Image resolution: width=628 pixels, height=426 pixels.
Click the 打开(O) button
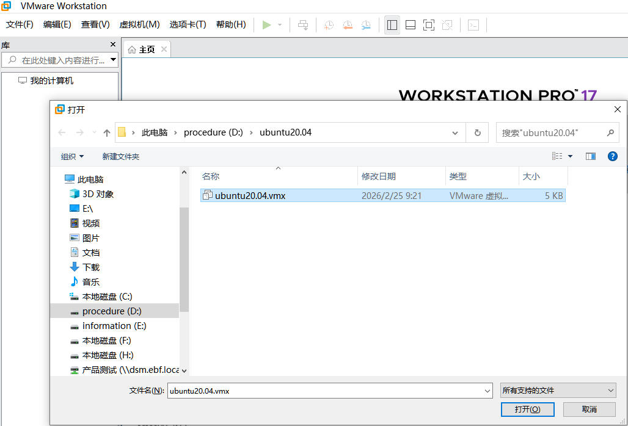click(527, 409)
